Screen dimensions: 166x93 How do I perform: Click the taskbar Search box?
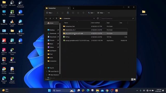pyautogui.click(x=64, y=90)
